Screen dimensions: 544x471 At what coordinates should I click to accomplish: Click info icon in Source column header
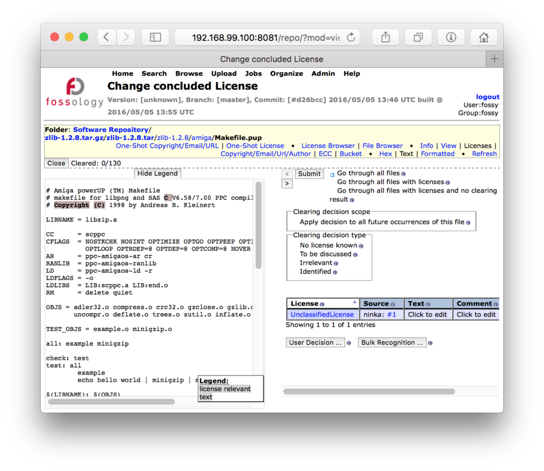pos(393,305)
